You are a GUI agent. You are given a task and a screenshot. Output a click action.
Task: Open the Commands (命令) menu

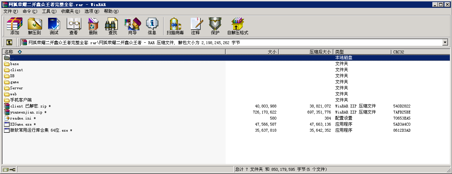(30, 11)
